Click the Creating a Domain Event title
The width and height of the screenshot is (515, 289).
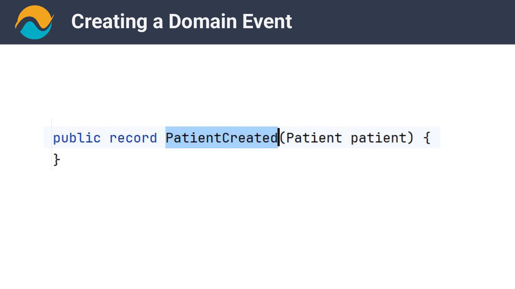click(182, 21)
